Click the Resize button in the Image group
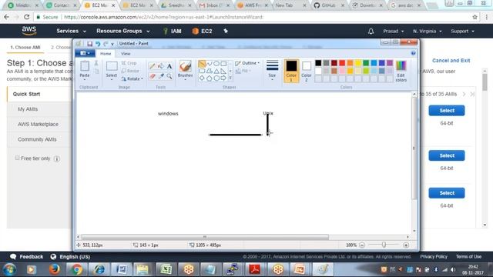Screen dimensions: 493x277 pos(130,71)
